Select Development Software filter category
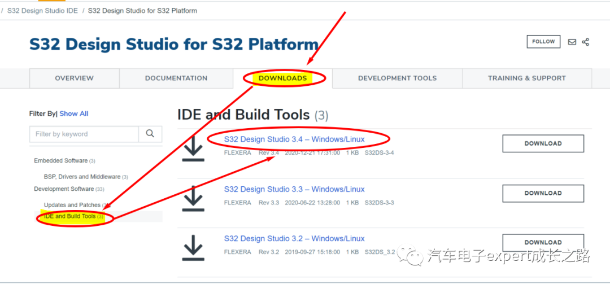 [69, 189]
